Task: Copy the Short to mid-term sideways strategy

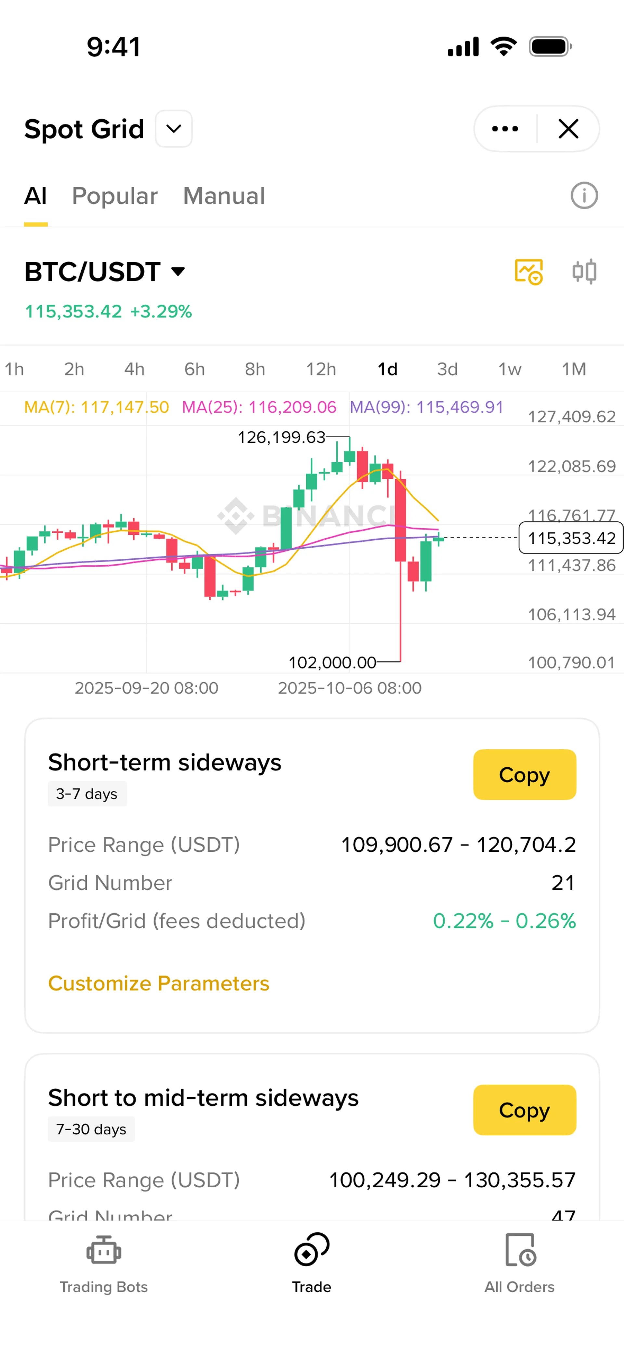Action: coord(524,1110)
